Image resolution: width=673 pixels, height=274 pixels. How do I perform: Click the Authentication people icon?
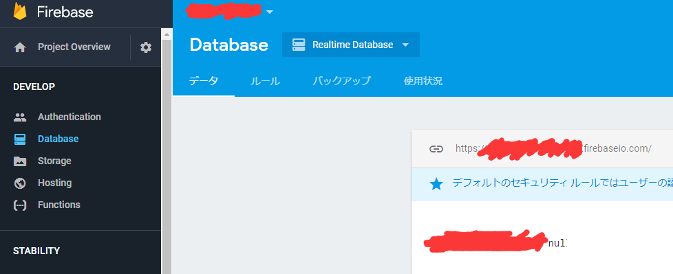pos(20,117)
